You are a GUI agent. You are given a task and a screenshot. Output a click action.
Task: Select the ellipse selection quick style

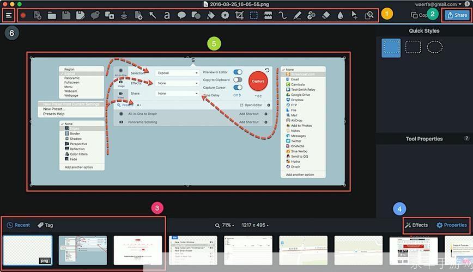435,47
